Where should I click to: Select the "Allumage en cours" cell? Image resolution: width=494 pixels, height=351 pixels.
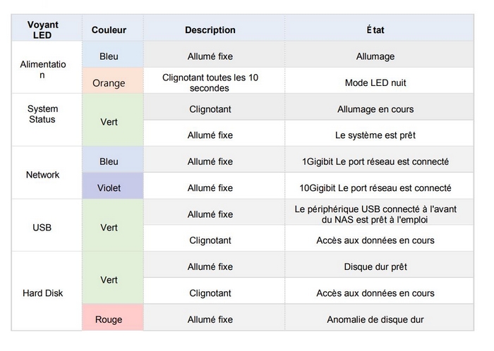tap(375, 109)
